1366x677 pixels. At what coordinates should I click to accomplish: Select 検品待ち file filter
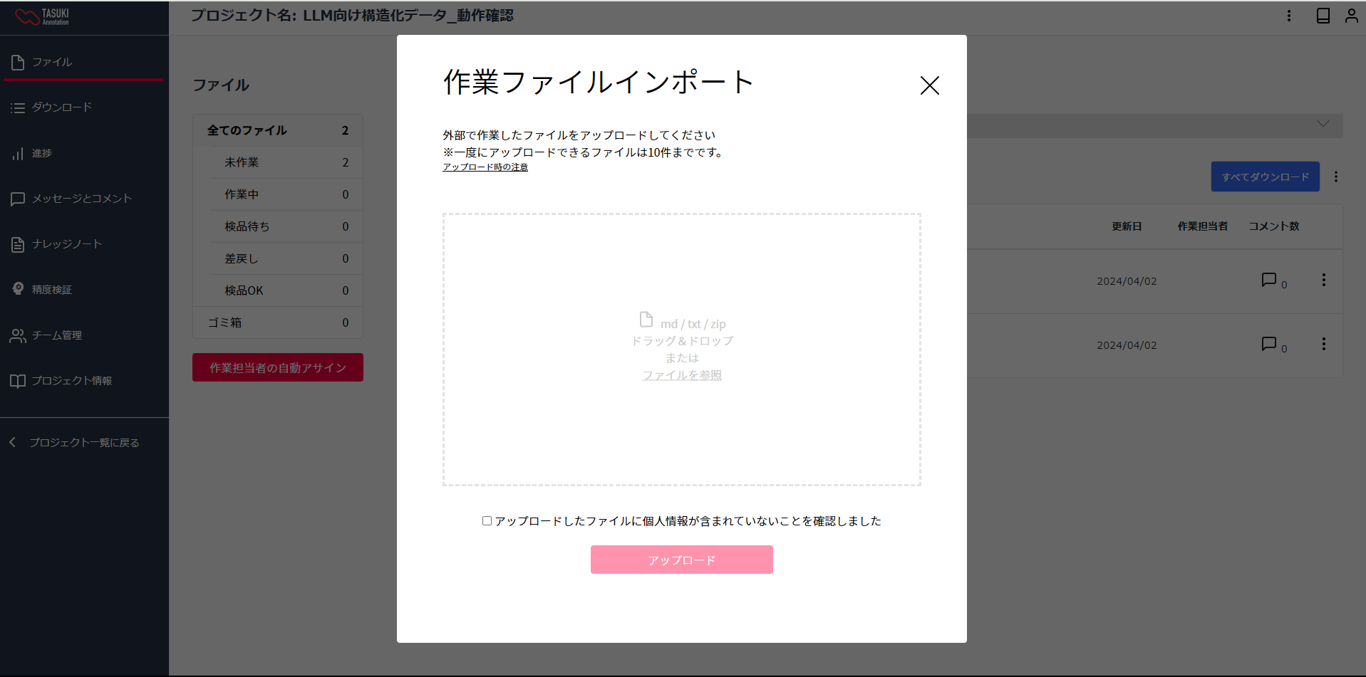[286, 226]
